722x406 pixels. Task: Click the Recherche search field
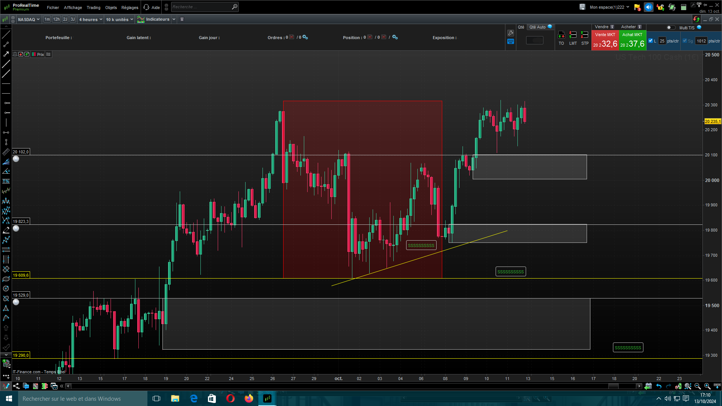[x=201, y=7]
